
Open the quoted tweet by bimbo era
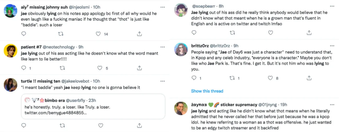(x=93, y=106)
